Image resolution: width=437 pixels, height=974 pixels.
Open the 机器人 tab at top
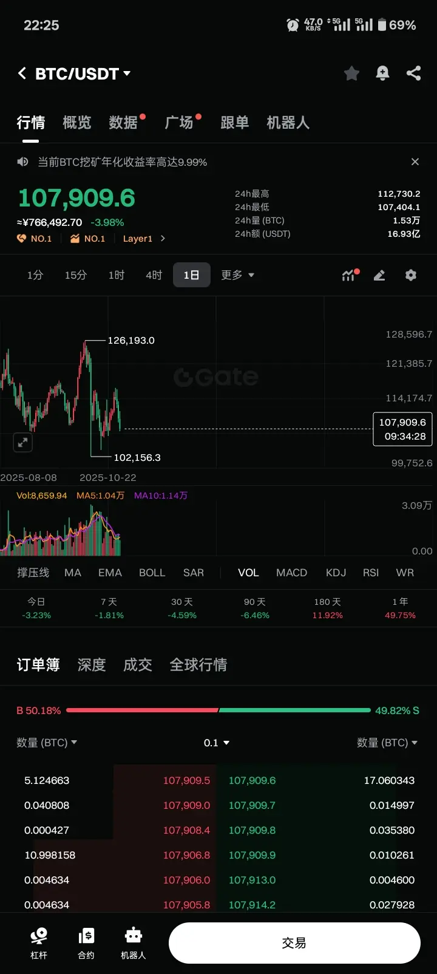288,123
